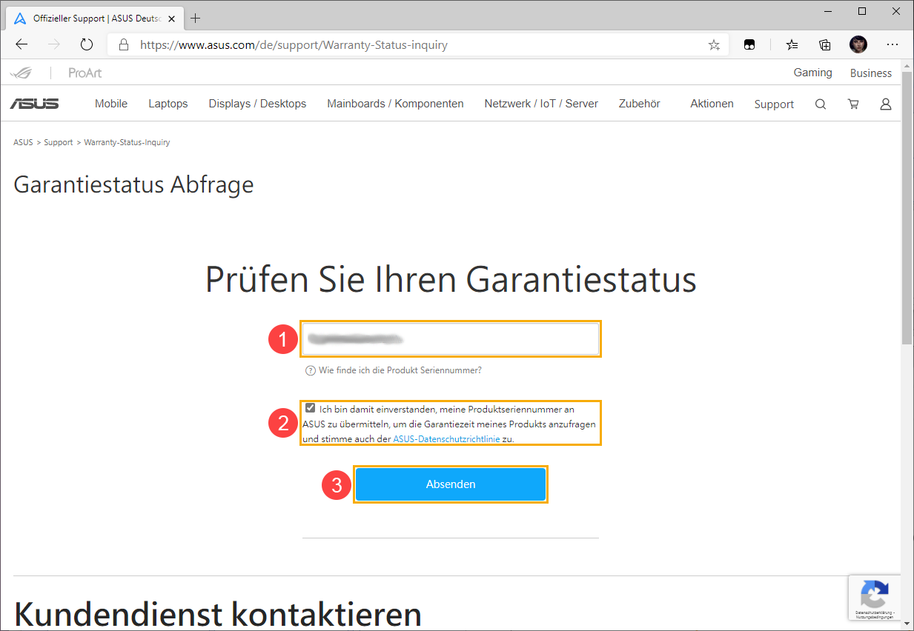
Task: Click the Support breadcrumb link
Action: click(59, 142)
